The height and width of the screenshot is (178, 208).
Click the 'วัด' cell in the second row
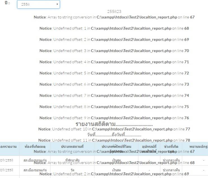point(73,170)
